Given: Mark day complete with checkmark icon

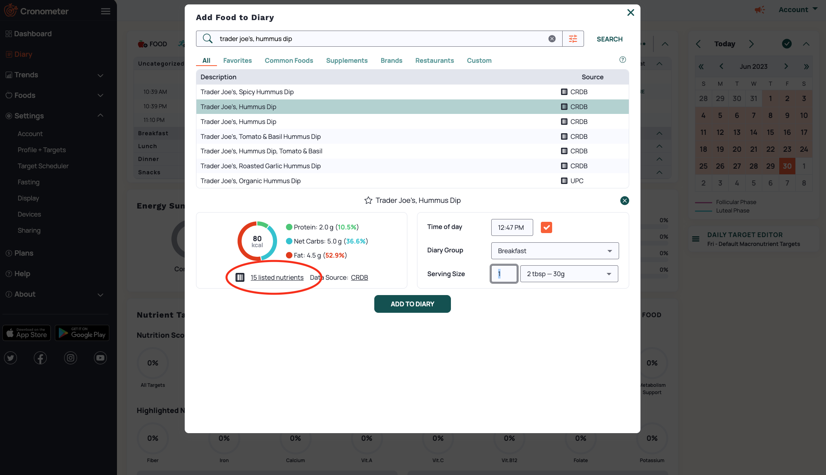Looking at the screenshot, I should coord(787,44).
